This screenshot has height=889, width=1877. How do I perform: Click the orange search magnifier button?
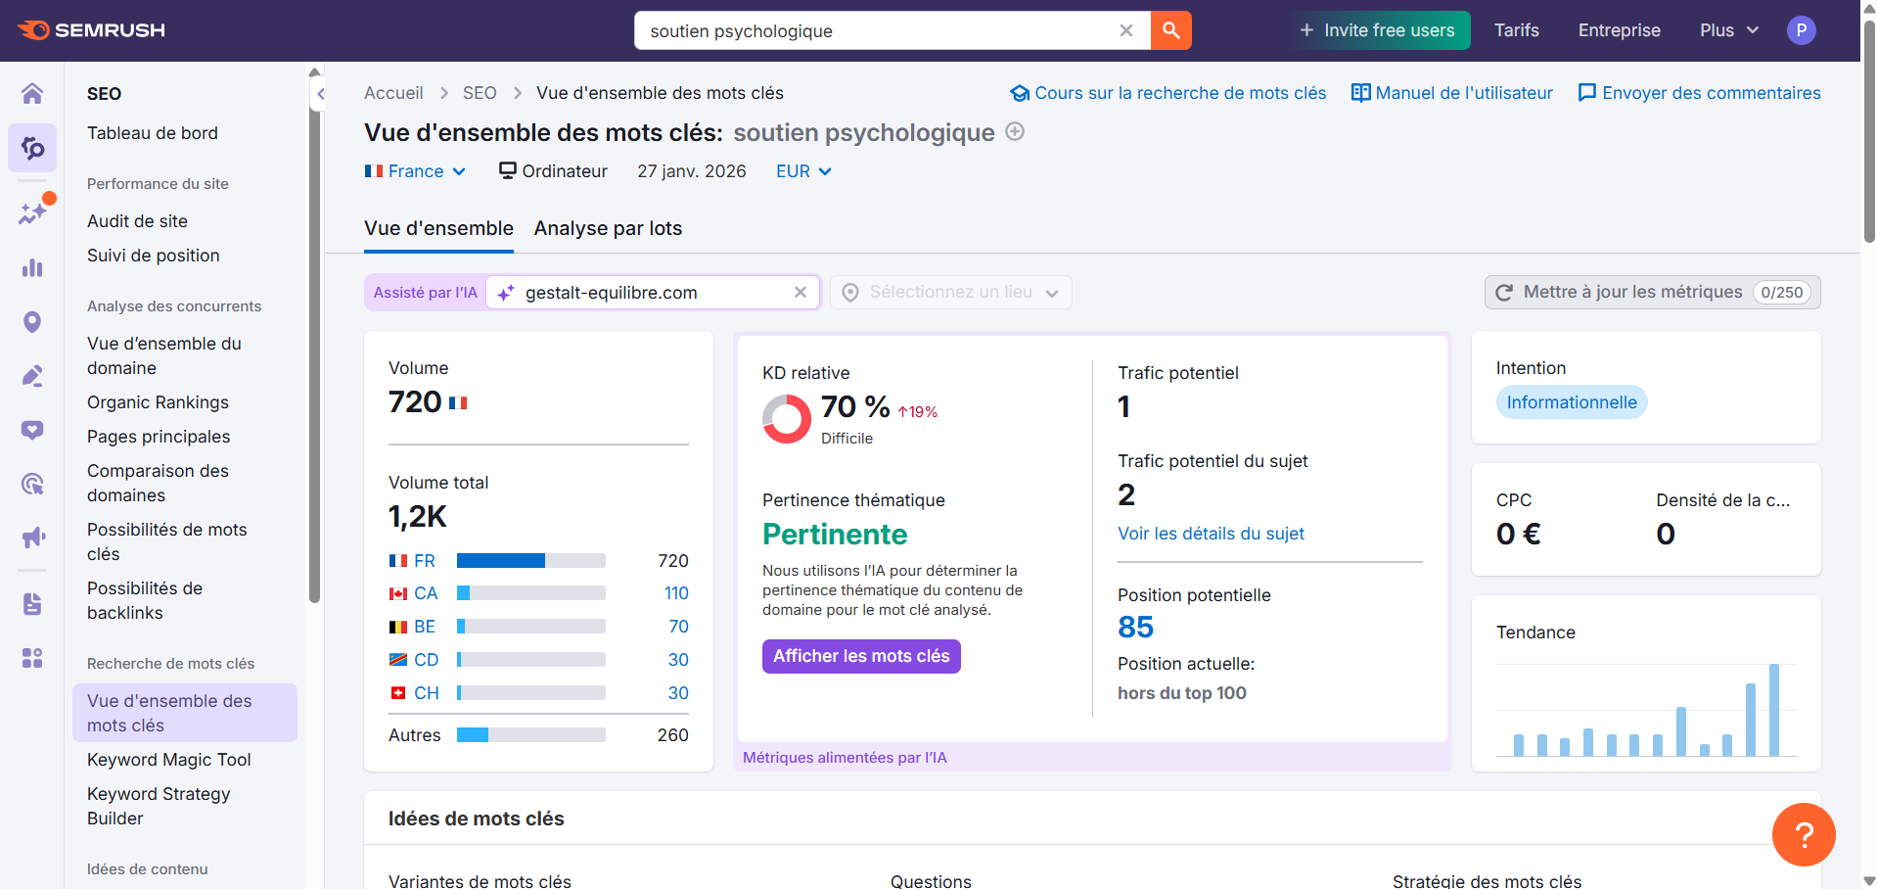[x=1170, y=30]
